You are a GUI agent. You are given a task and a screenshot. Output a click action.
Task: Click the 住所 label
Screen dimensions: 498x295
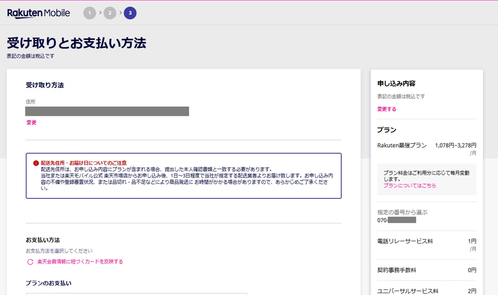(31, 102)
